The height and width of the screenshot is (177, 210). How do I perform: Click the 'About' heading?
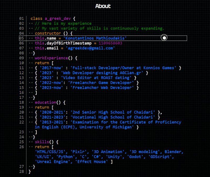tap(103, 6)
